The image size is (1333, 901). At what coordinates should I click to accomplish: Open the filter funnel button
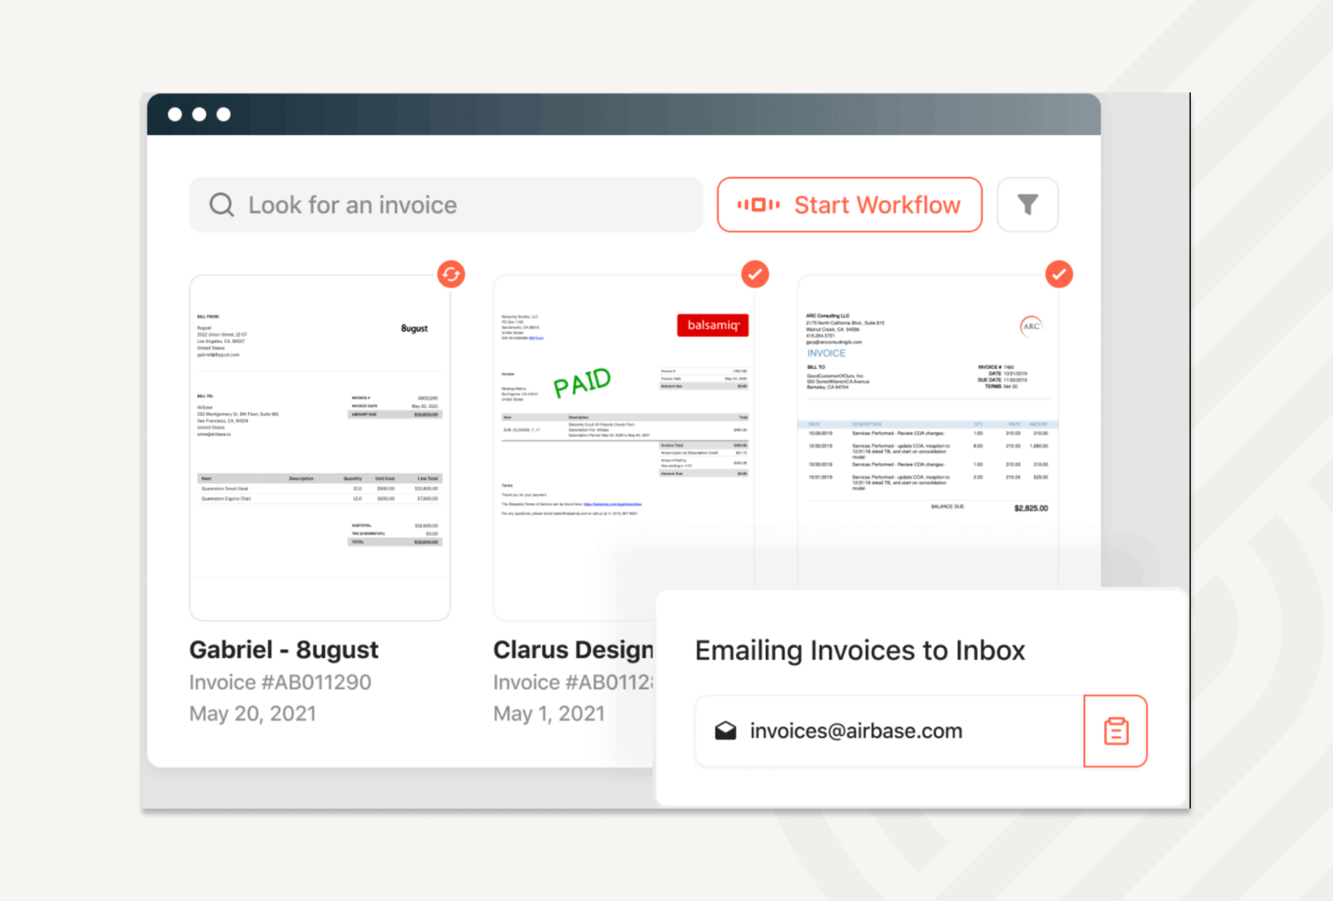pyautogui.click(x=1027, y=205)
